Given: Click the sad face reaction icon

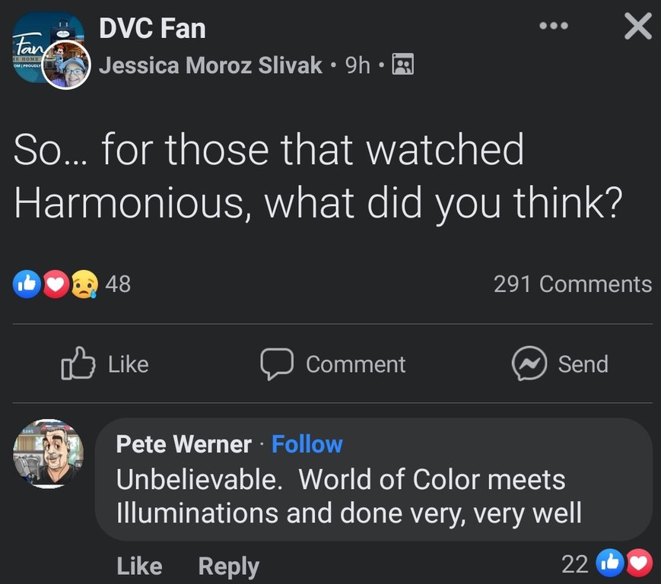Looking at the screenshot, I should click(x=82, y=284).
